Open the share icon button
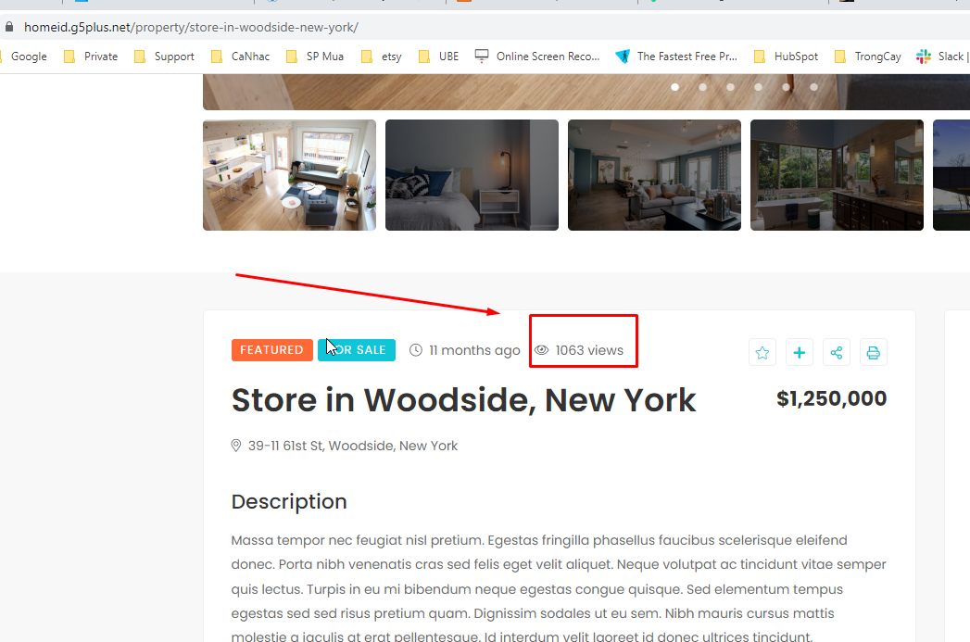The width and height of the screenshot is (970, 642). (837, 353)
